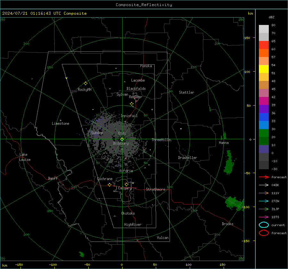Click the cyan current ellipse icon

pos(264,225)
